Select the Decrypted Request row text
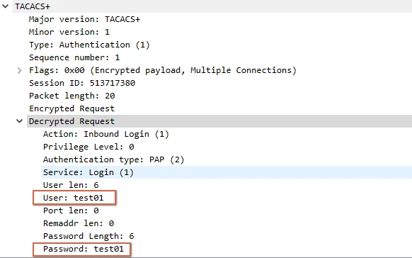 71,121
